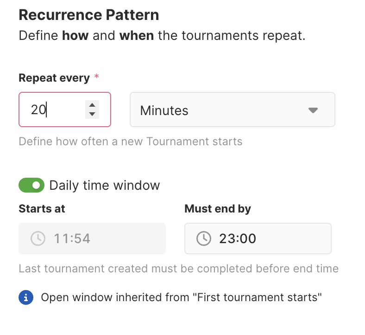The image size is (365, 335).
Task: Click the Starts at label
Action: tap(42, 209)
